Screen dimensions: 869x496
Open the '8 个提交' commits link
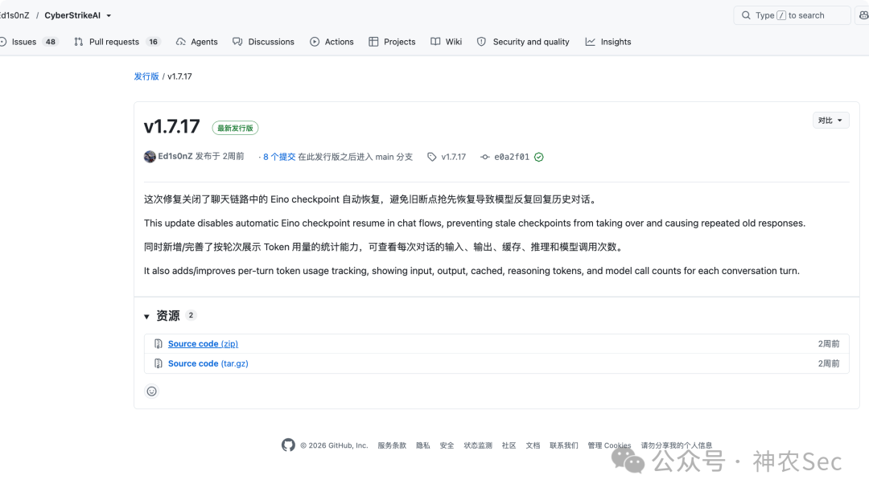click(x=279, y=157)
